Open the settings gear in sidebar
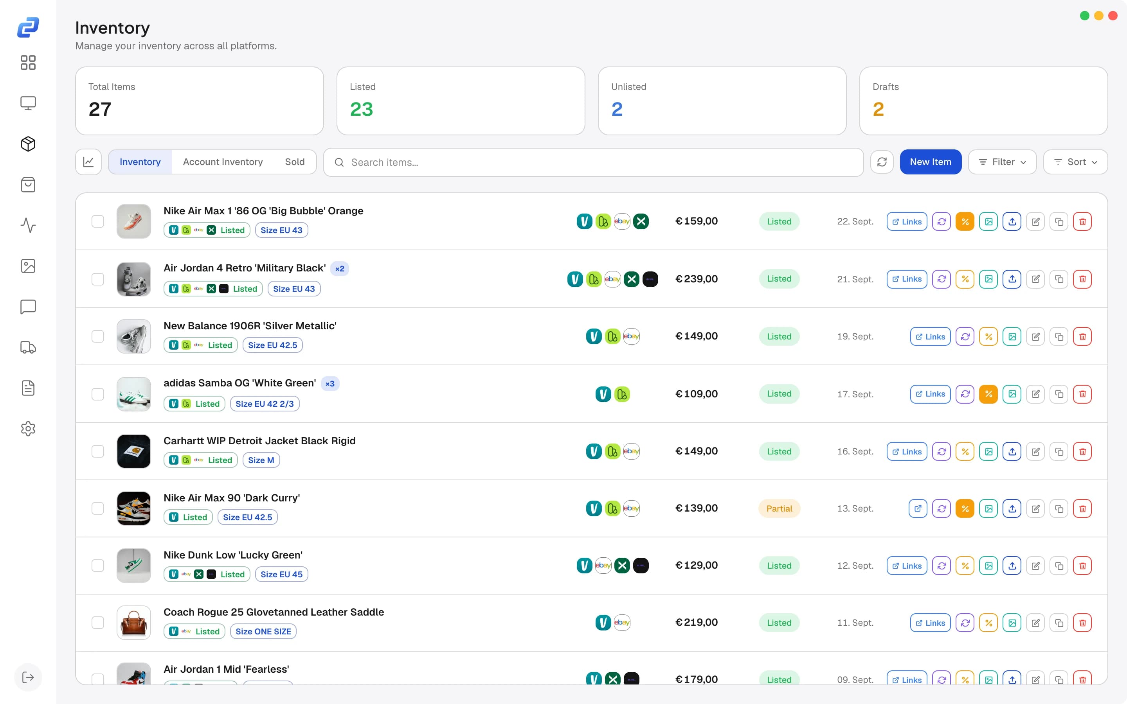The image size is (1127, 704). point(28,428)
